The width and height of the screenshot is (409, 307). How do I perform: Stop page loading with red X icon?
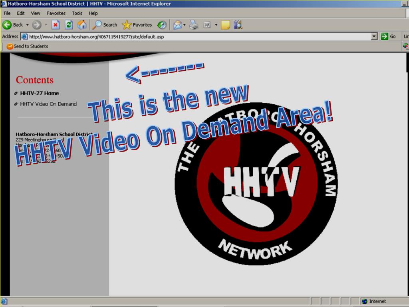[55, 25]
